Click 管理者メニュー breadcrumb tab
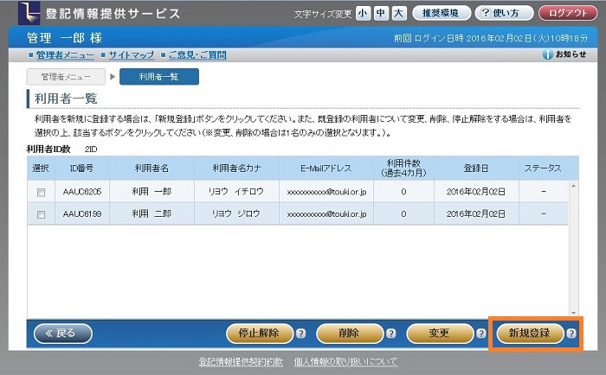This screenshot has height=375, width=606. tap(66, 77)
